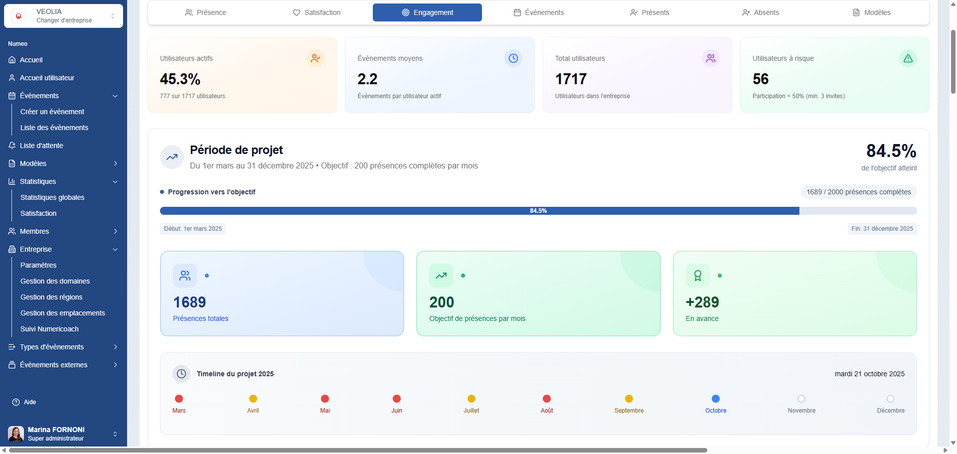957x454 pixels.
Task: Open the Absents tab
Action: tap(760, 12)
